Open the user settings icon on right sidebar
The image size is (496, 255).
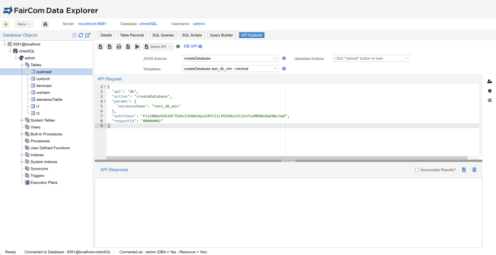490,82
